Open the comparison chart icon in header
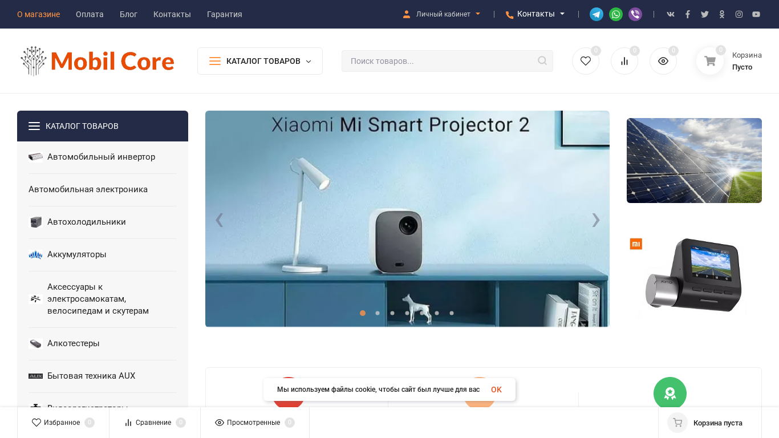 [x=624, y=61]
